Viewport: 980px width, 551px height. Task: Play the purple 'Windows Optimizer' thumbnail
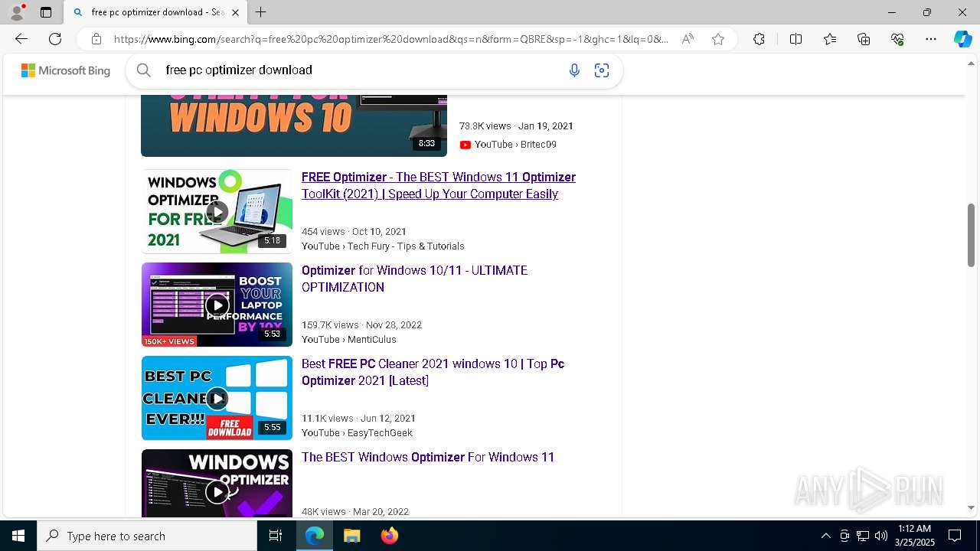[x=217, y=484]
